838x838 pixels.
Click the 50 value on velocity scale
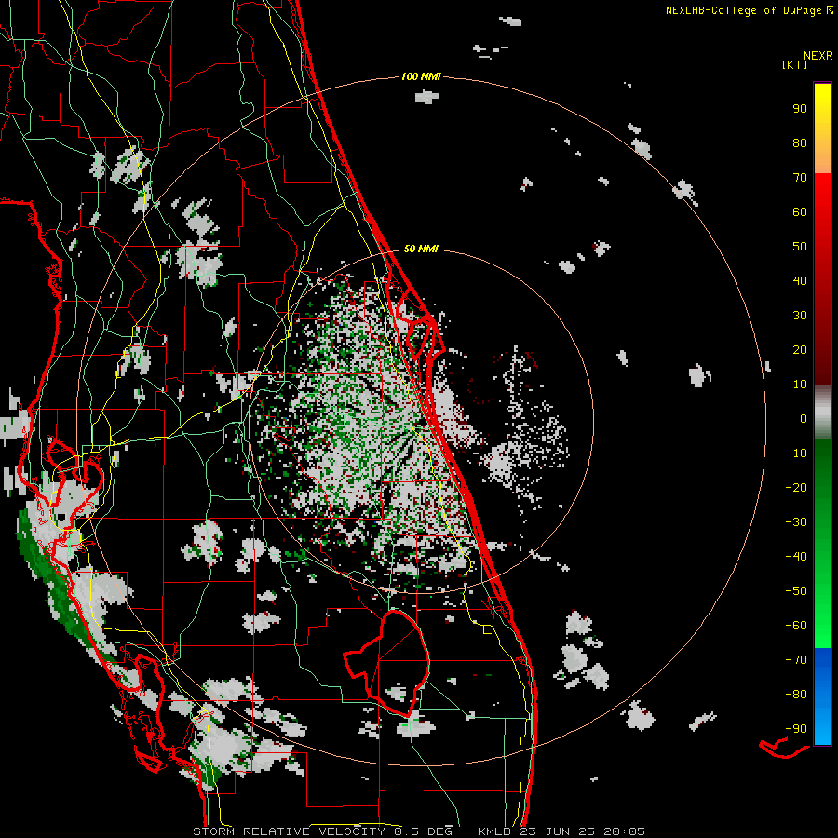point(800,247)
